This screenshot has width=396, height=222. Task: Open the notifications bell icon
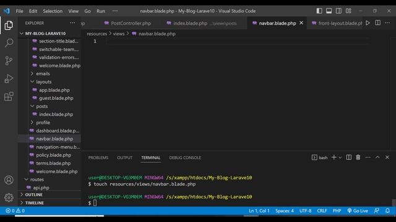[x=387, y=211]
